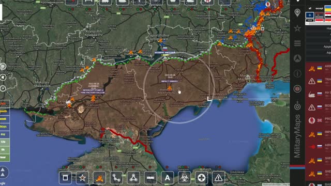This screenshot has width=331, height=186.
Task: Open the warning event row labeled 'BOЗ'
Action: tap(318, 107)
